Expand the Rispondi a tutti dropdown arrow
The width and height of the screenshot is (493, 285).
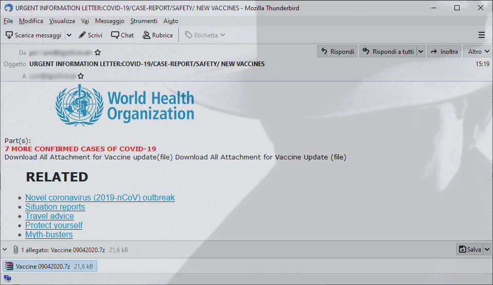click(421, 51)
